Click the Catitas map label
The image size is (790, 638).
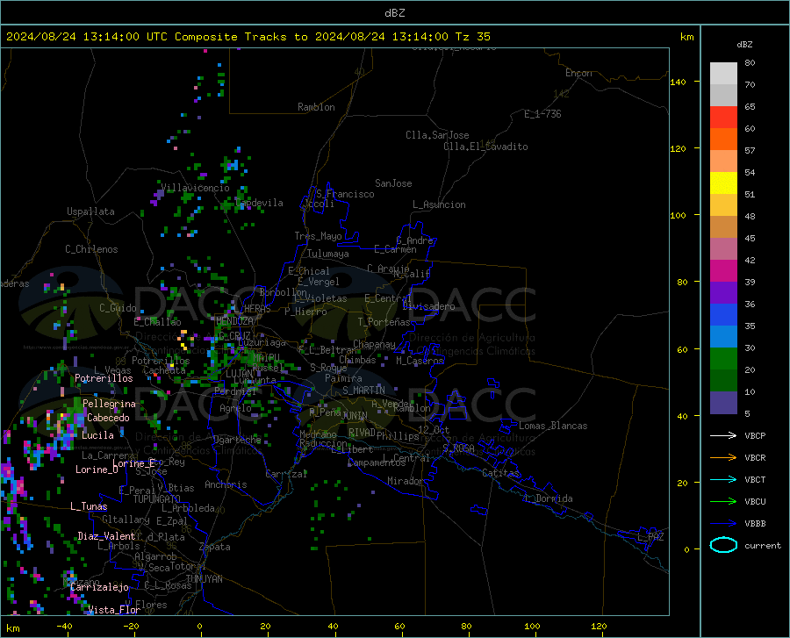point(500,473)
